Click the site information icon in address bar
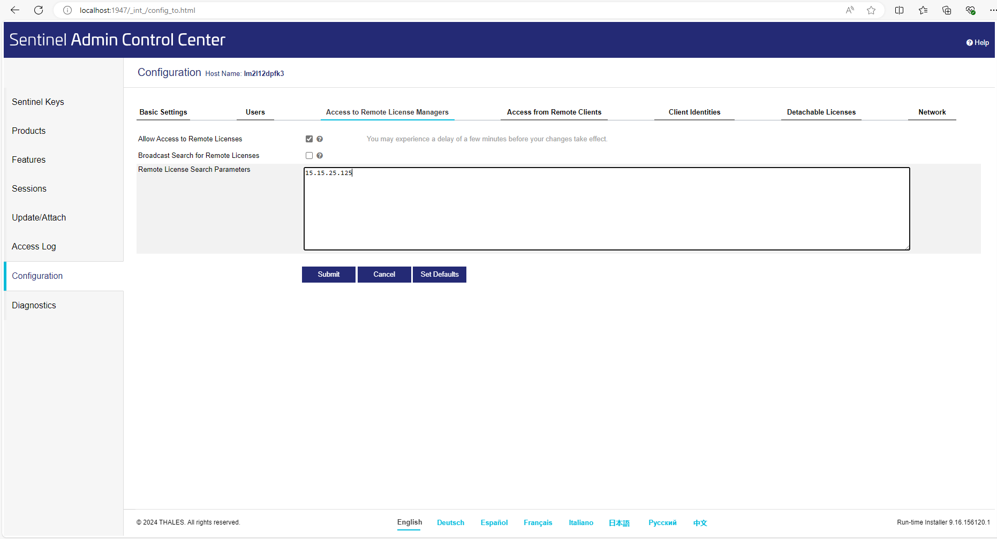 (x=67, y=10)
